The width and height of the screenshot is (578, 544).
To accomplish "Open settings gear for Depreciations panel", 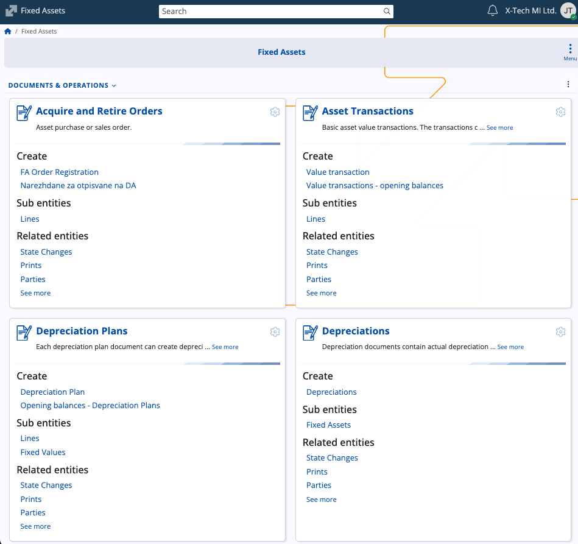I will click(560, 331).
